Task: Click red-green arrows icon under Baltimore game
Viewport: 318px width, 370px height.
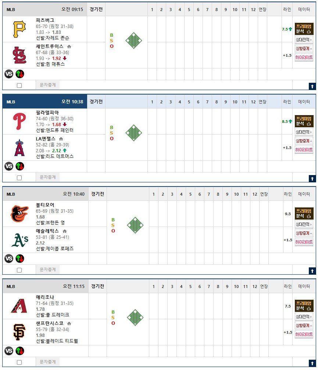Action: [20, 259]
